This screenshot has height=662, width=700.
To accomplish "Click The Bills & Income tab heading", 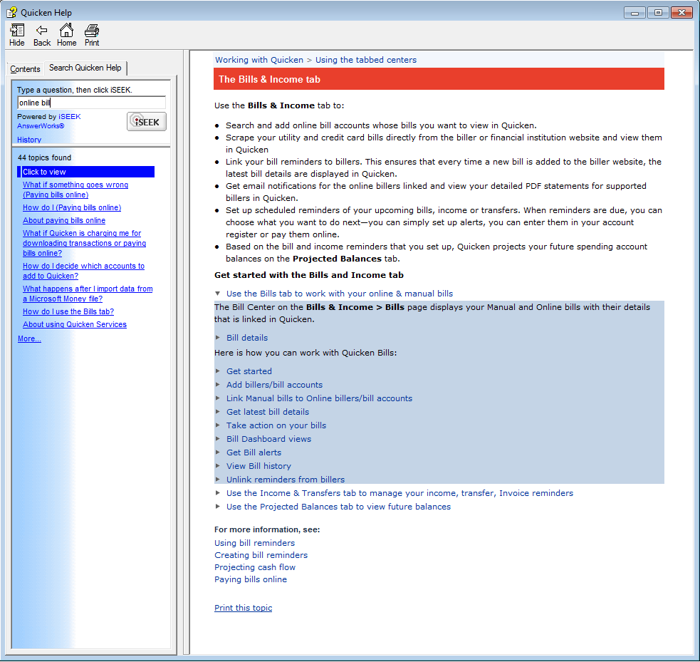I will 269,80.
